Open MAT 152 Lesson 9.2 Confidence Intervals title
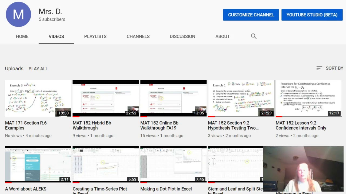The width and height of the screenshot is (346, 194). 301,125
